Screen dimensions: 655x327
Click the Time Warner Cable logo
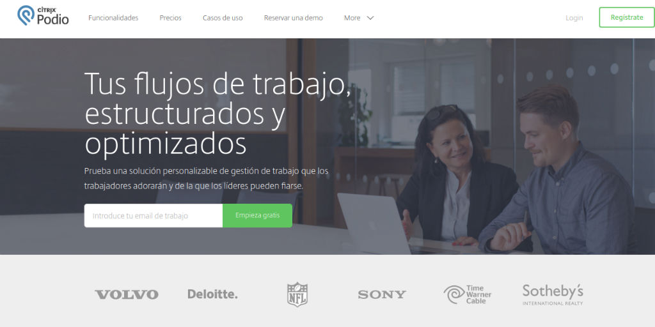468,294
